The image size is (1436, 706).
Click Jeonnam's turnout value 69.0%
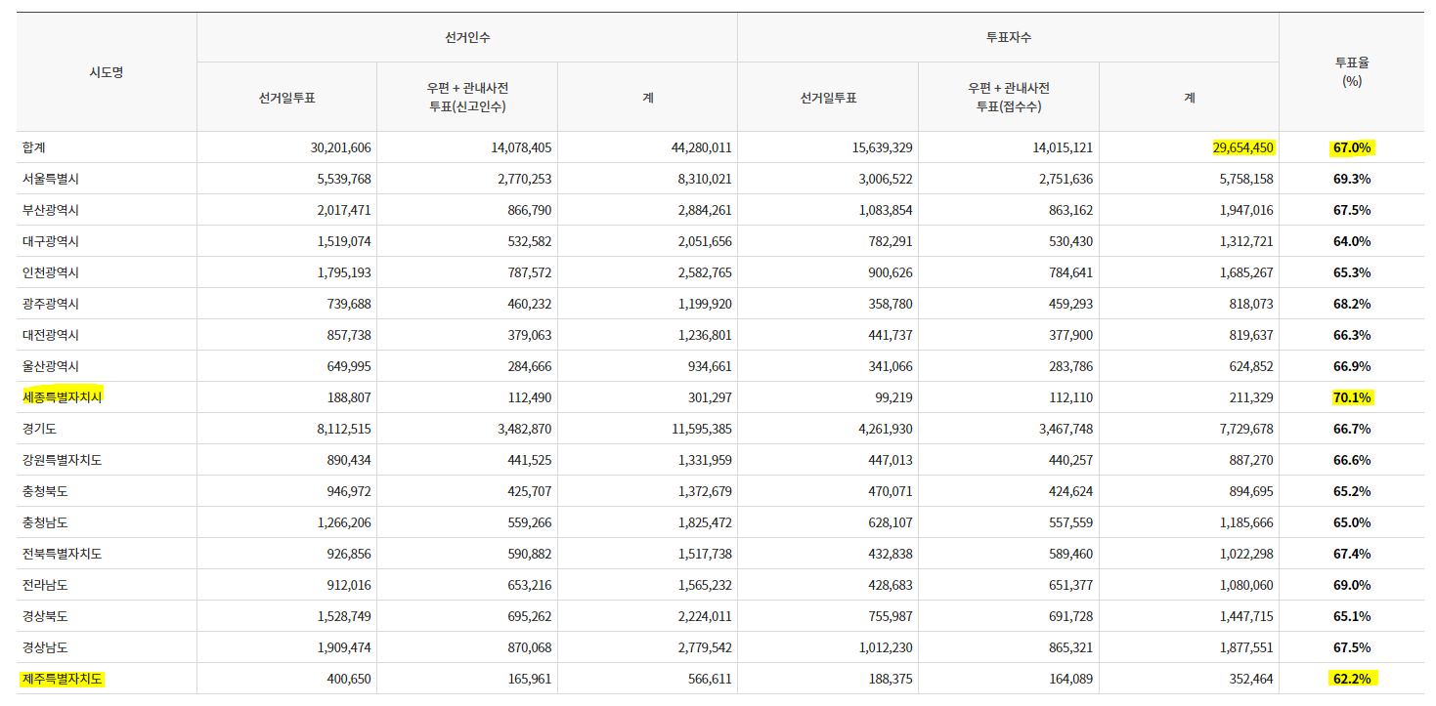(1352, 585)
